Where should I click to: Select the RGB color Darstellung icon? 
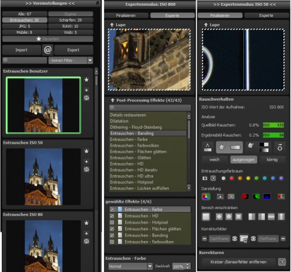(x=205, y=197)
